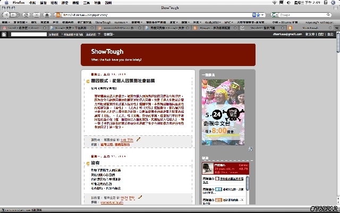Click the page's vertical scrollbar thumb
This screenshot has width=340, height=213.
[x=338, y=43]
